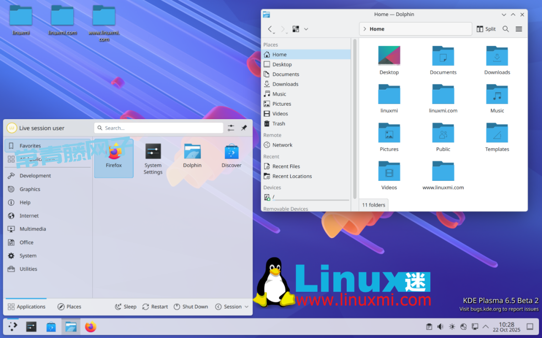Expand the view mode dropdown arrow
542x338 pixels.
pyautogui.click(x=306, y=29)
